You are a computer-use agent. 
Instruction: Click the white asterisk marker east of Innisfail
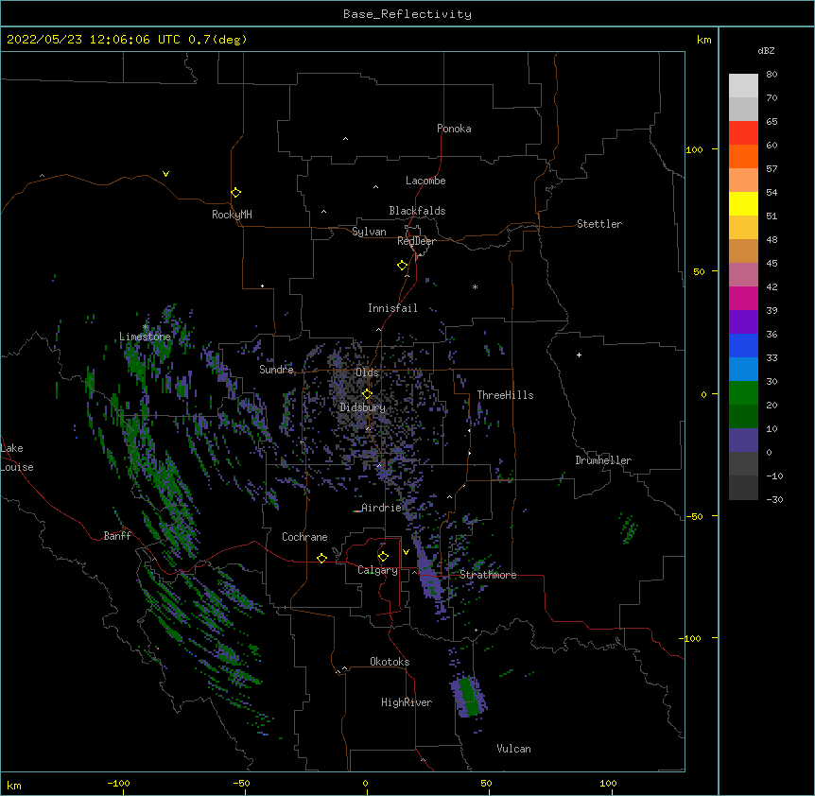tap(475, 286)
